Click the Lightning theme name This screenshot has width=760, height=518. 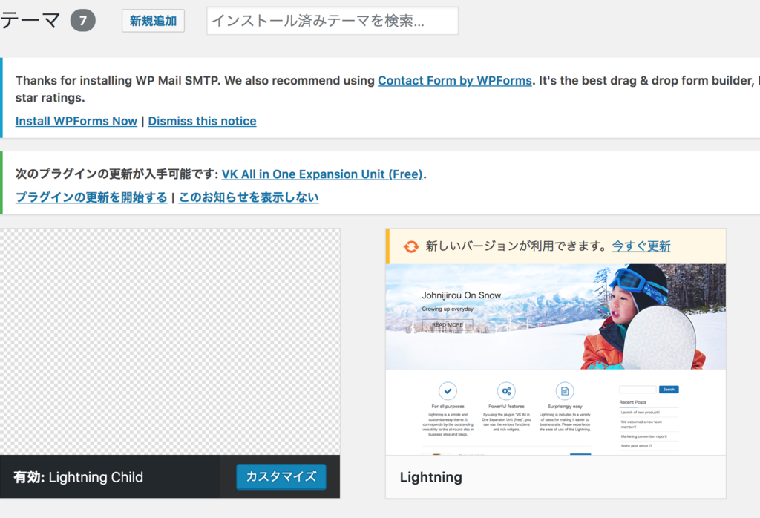tap(431, 477)
